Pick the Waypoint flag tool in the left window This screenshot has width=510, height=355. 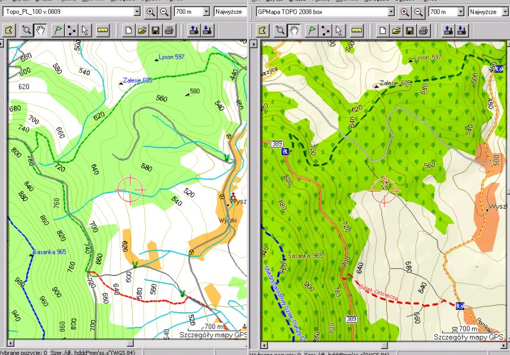[x=58, y=30]
